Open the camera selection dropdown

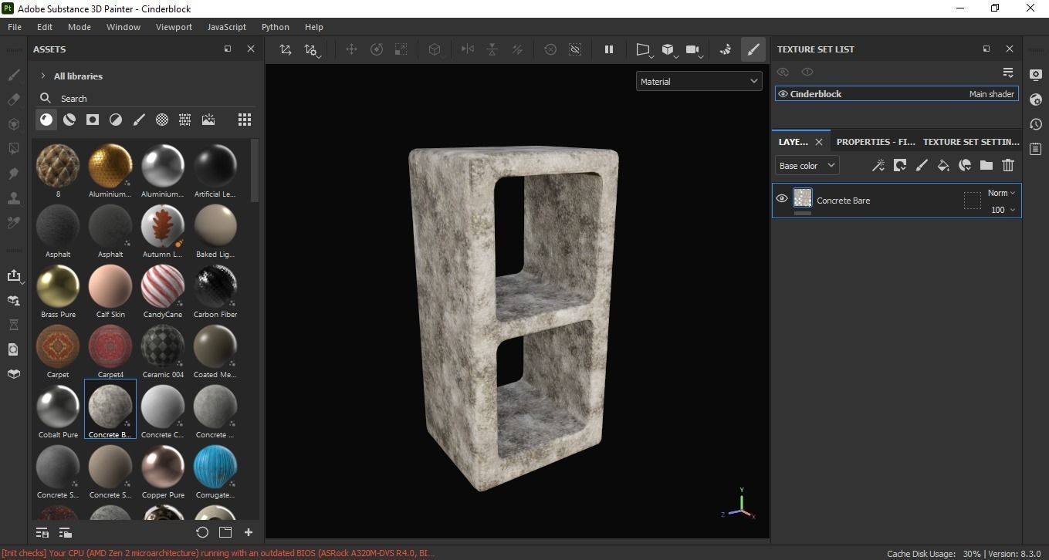click(695, 49)
